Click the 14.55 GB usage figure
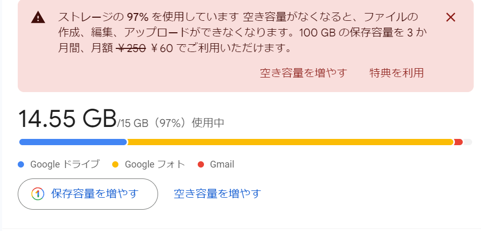Screen dimensions: 481x231 pyautogui.click(x=67, y=119)
